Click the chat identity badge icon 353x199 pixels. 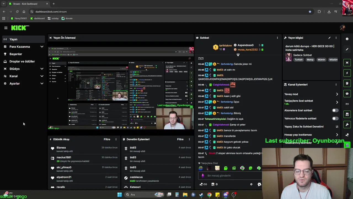tap(259, 184)
